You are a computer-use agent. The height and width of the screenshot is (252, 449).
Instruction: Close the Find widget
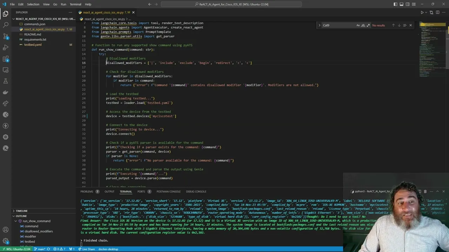410,25
